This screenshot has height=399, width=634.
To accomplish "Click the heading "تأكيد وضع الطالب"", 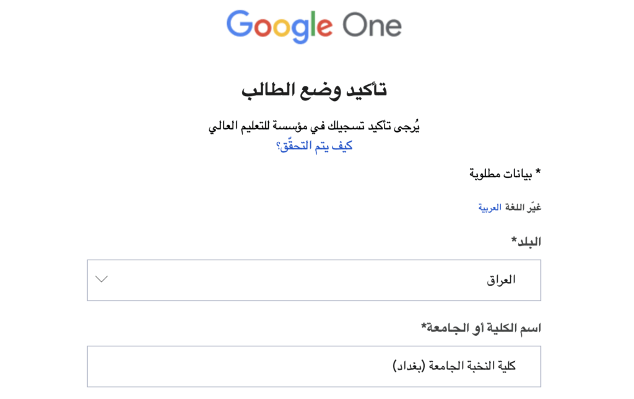I will 314,90.
